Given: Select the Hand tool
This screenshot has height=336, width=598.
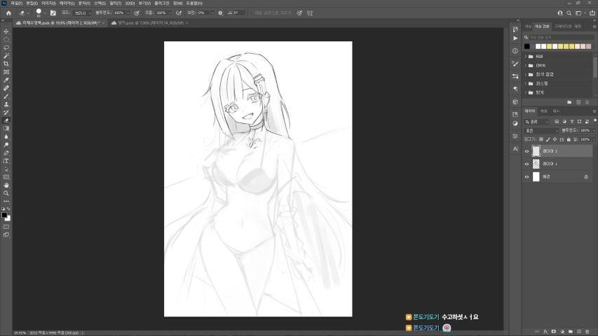Looking at the screenshot, I should click(x=6, y=185).
